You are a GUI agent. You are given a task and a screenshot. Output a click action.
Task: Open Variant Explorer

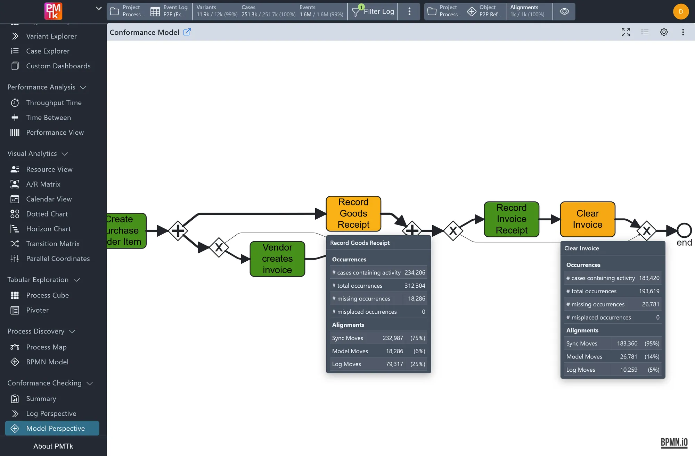(51, 36)
